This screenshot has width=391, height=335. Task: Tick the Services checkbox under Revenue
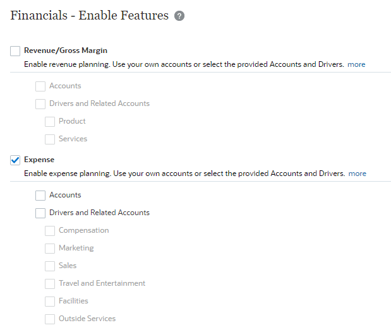point(50,139)
